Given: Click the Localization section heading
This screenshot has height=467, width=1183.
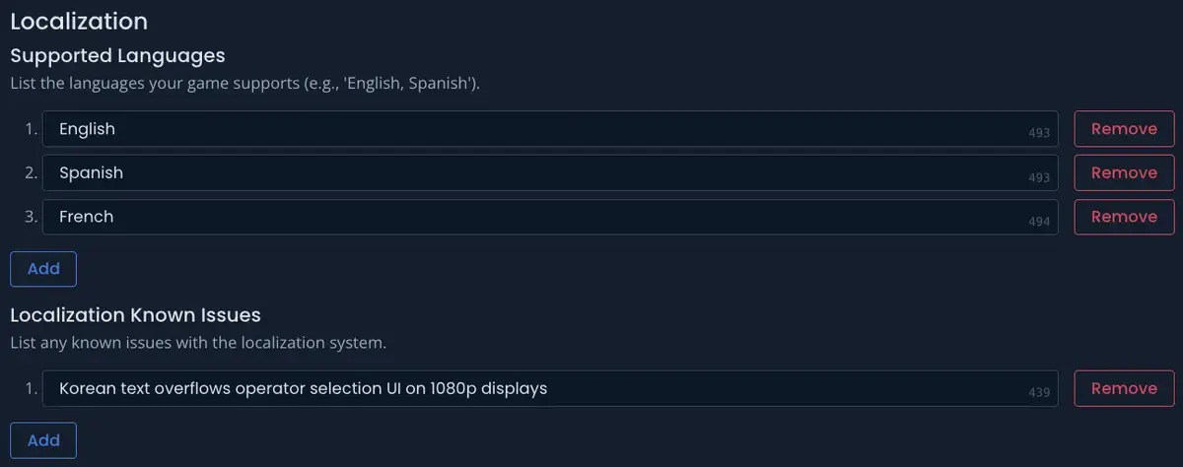Looking at the screenshot, I should 79,21.
